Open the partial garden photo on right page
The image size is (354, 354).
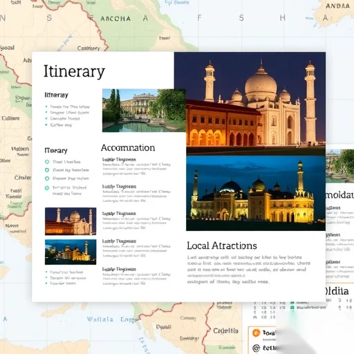point(340,166)
